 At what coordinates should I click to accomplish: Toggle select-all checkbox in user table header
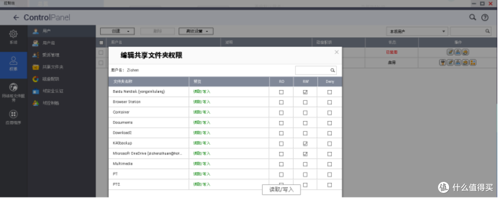[x=101, y=42]
